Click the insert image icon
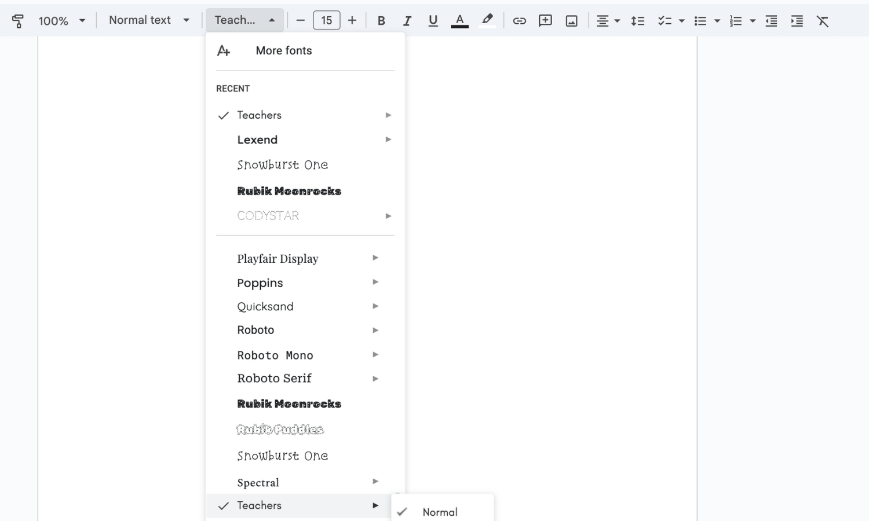 [x=571, y=21]
